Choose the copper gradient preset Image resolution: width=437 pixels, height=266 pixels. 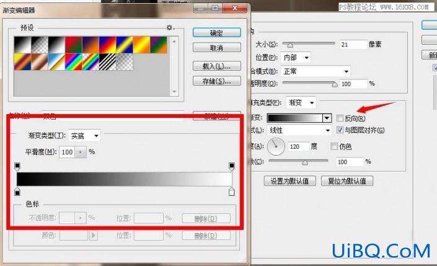pos(40,61)
